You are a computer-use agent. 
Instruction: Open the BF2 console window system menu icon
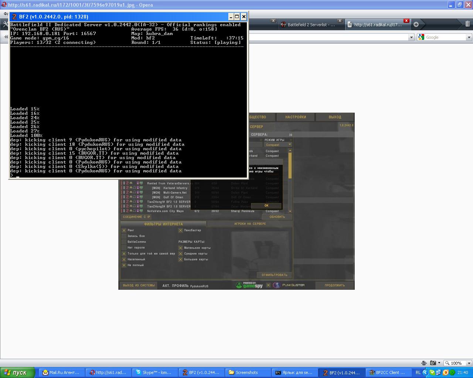pos(14,17)
